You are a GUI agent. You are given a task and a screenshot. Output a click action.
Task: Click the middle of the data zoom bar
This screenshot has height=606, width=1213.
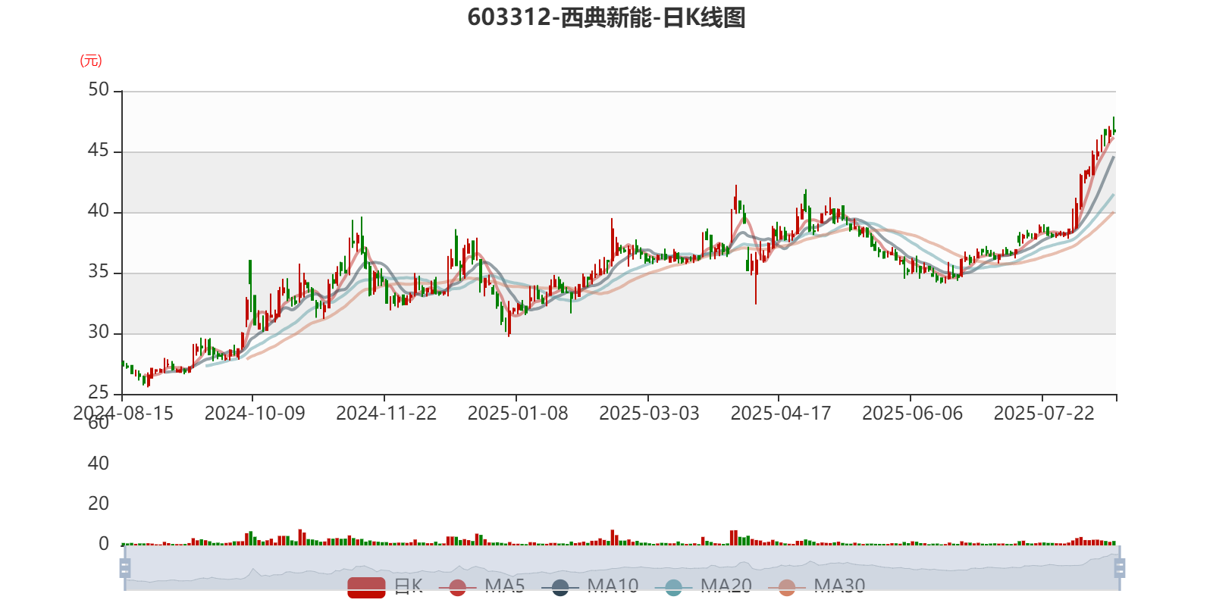(622, 567)
